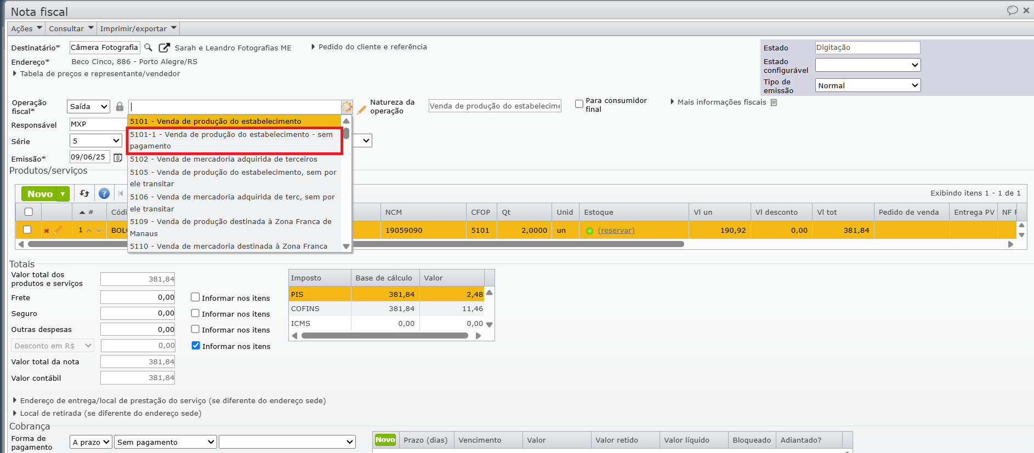The width and height of the screenshot is (1034, 453).
Task: Click the Novo button in Cobrança table
Action: pyautogui.click(x=385, y=440)
